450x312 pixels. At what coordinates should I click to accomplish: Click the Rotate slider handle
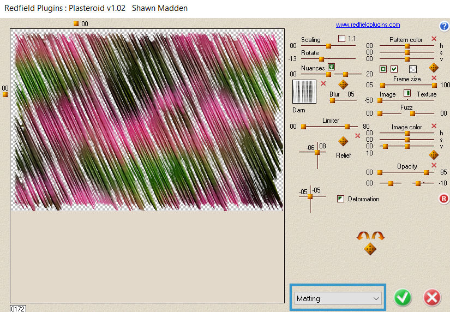coord(321,59)
